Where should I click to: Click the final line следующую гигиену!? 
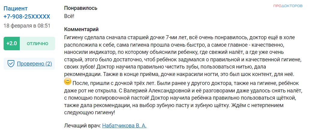90,113
